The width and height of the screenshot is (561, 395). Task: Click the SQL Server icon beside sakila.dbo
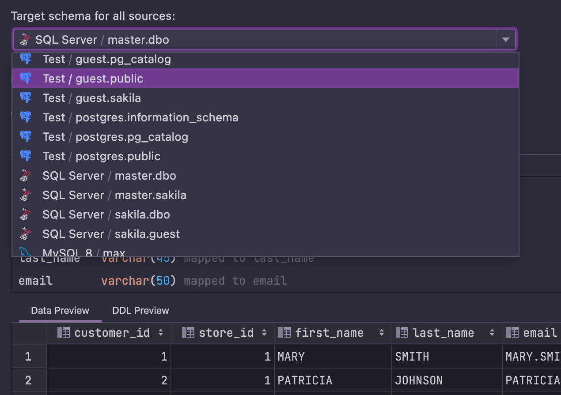click(x=26, y=214)
